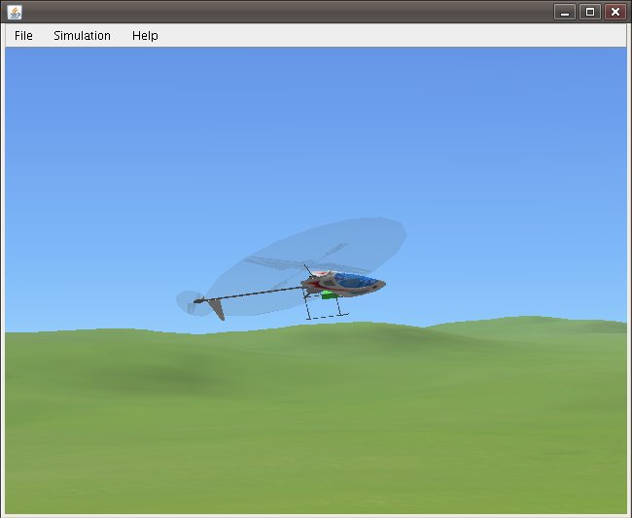Image resolution: width=632 pixels, height=518 pixels.
Task: Click the empty menu bar space right of Help
Action: click(x=389, y=35)
